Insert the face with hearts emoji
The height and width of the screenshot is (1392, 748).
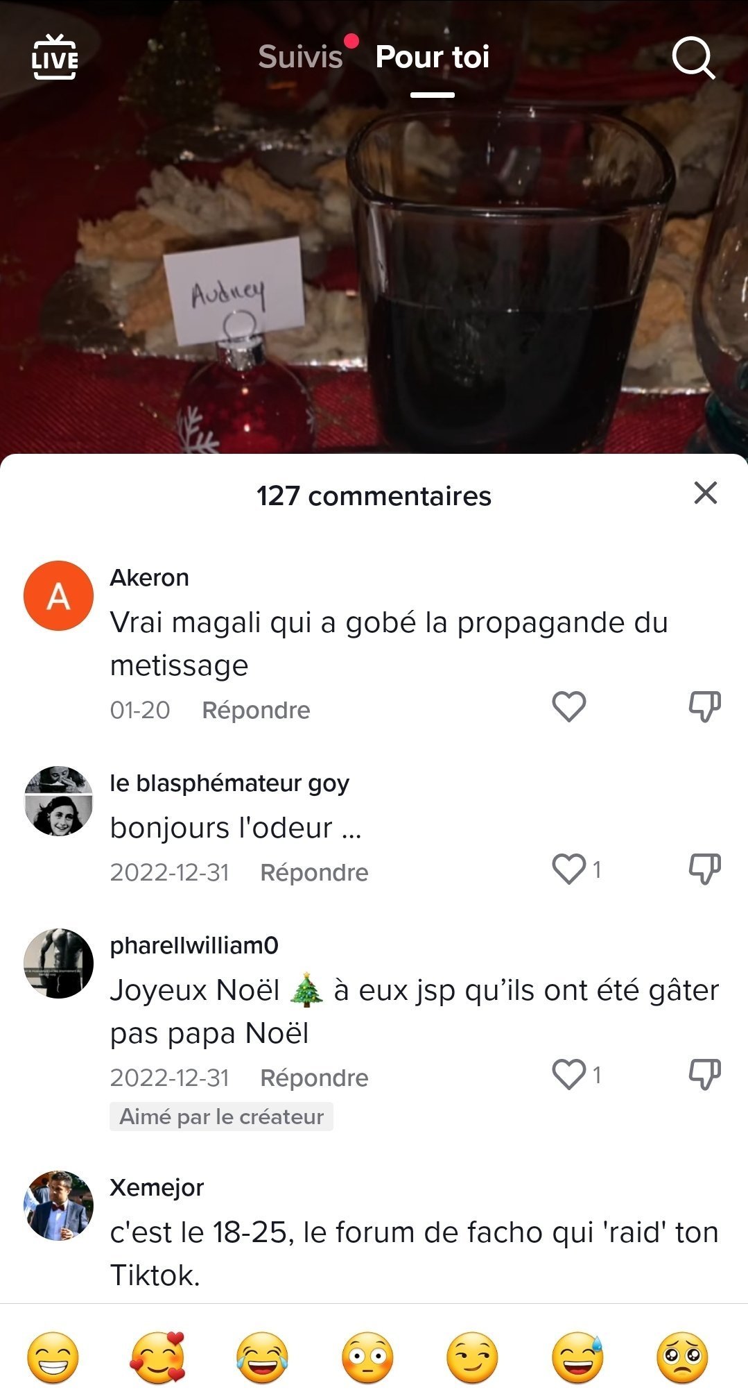pos(157,1357)
